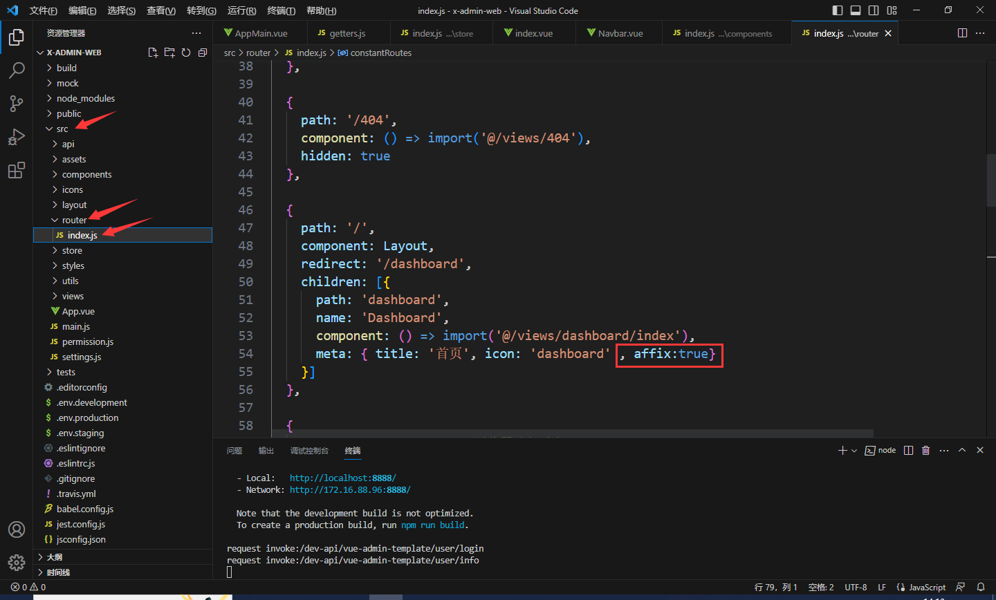996x600 pixels.
Task: Open the 文件(F) menu
Action: click(x=43, y=10)
